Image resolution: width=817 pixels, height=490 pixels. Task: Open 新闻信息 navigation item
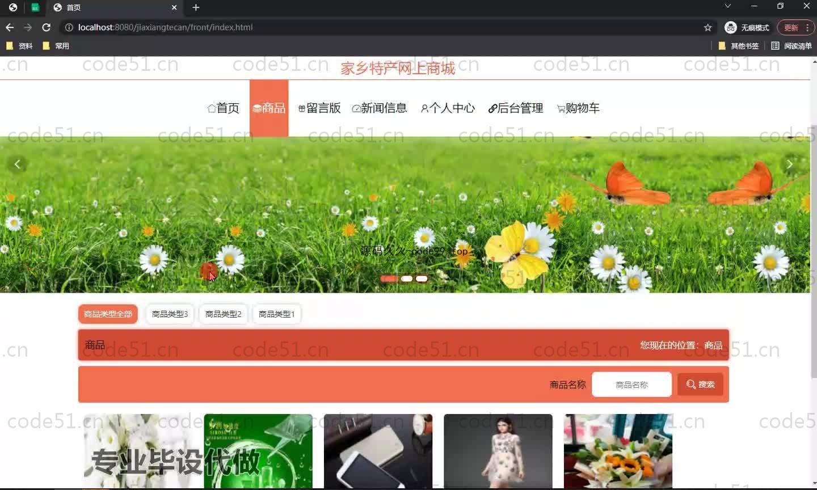coord(380,108)
